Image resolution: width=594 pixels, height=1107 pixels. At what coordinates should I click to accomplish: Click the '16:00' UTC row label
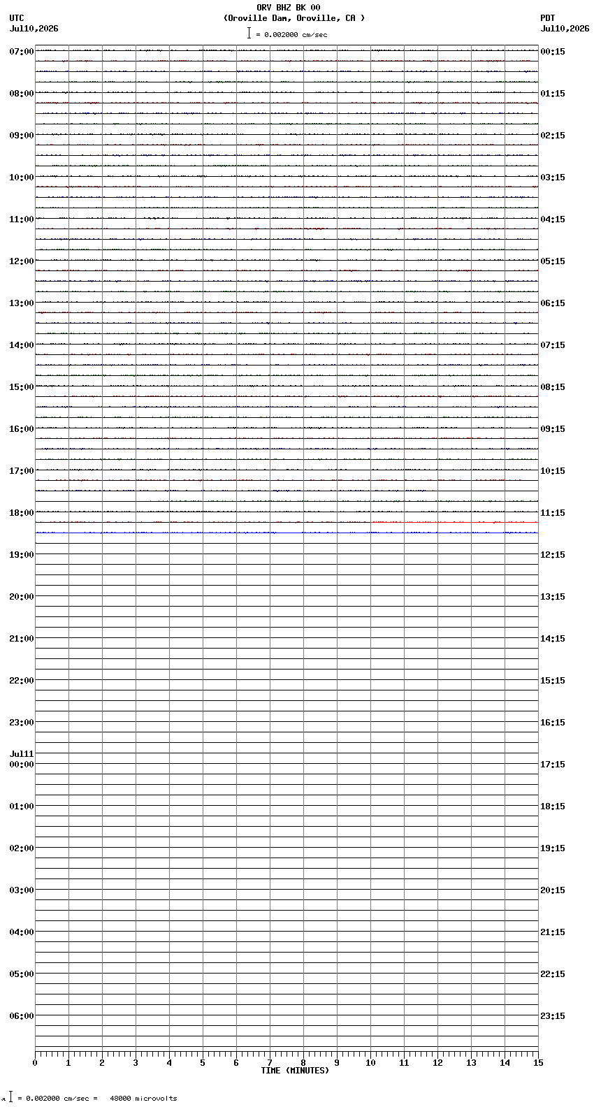(22, 429)
